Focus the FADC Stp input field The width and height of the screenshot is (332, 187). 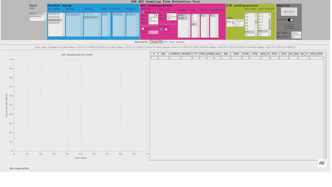coord(153,23)
